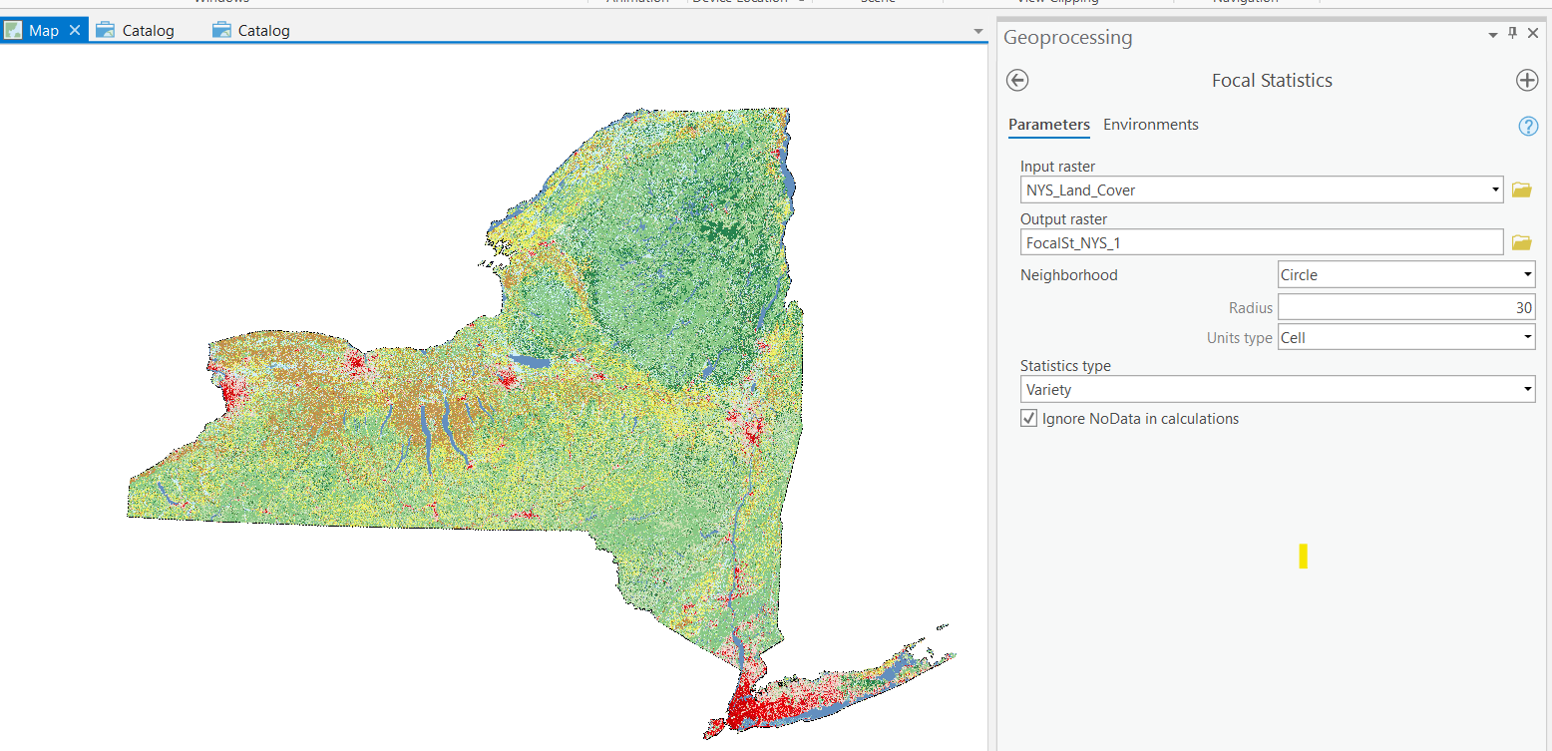Toggle Ignore NoData in calculations checkbox

pyautogui.click(x=1029, y=419)
